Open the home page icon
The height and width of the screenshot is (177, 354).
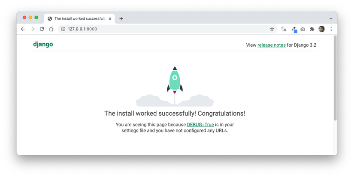pos(51,29)
